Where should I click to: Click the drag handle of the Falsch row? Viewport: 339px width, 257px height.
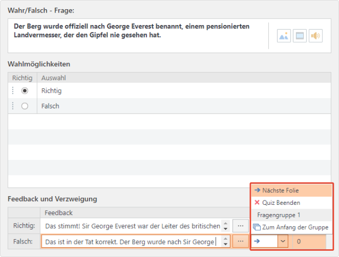[x=13, y=106]
